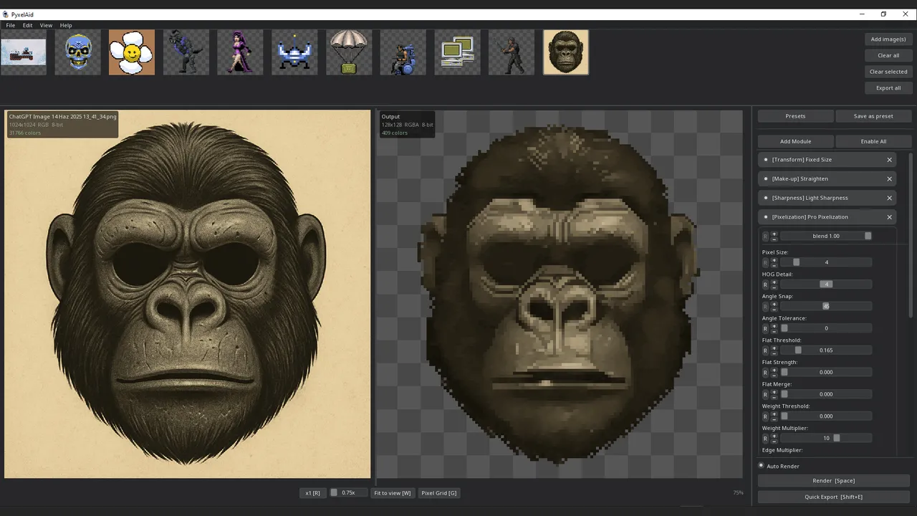917x516 pixels.
Task: Reset Weight Threshold using its R button
Action: pos(765,416)
